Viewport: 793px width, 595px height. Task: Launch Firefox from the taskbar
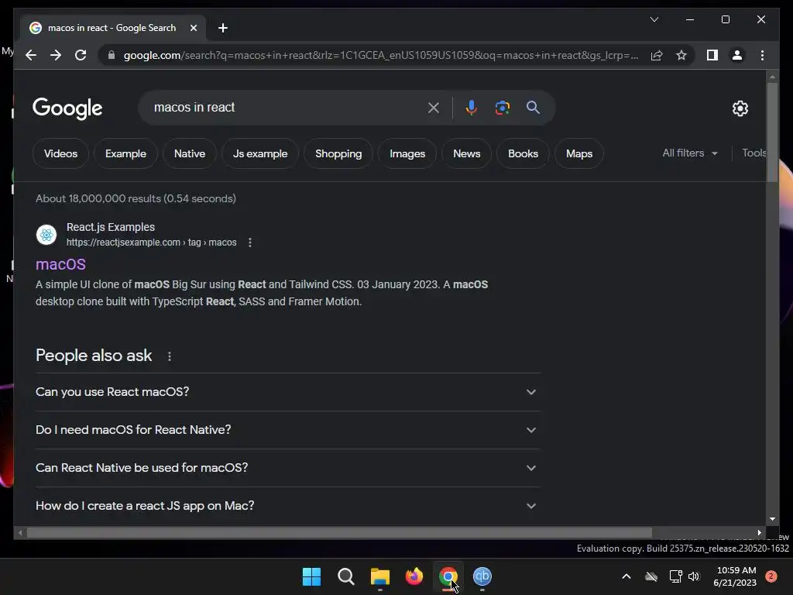tap(414, 576)
